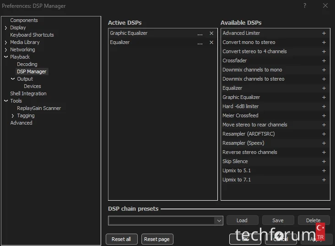
Task: Open the DSP chain presets dropdown
Action: pos(219,220)
